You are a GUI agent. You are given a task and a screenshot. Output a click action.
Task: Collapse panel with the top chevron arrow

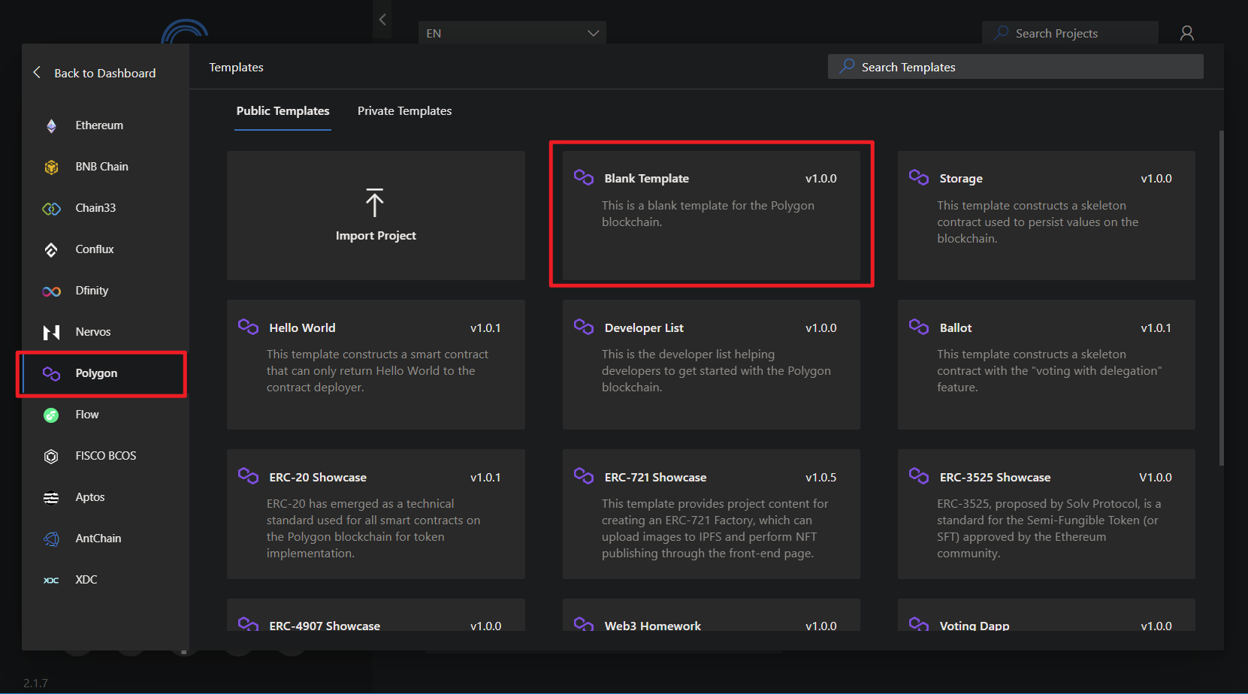pyautogui.click(x=382, y=20)
